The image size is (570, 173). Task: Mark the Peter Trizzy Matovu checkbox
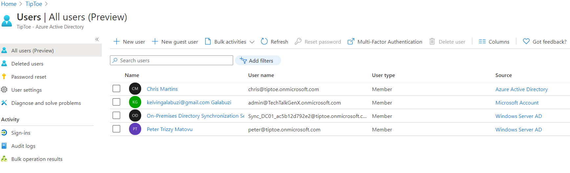pos(116,129)
